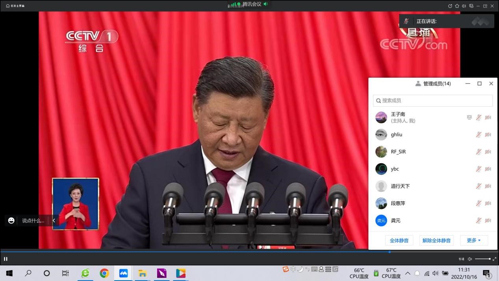The image size is (499, 281).
Task: Click the picture-in-picture icon in the title bar
Action: (x=471, y=6)
